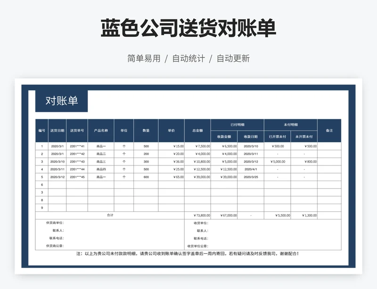Click delivery date 2020/3/11 in row 4
The width and height of the screenshot is (377, 289).
(57, 169)
